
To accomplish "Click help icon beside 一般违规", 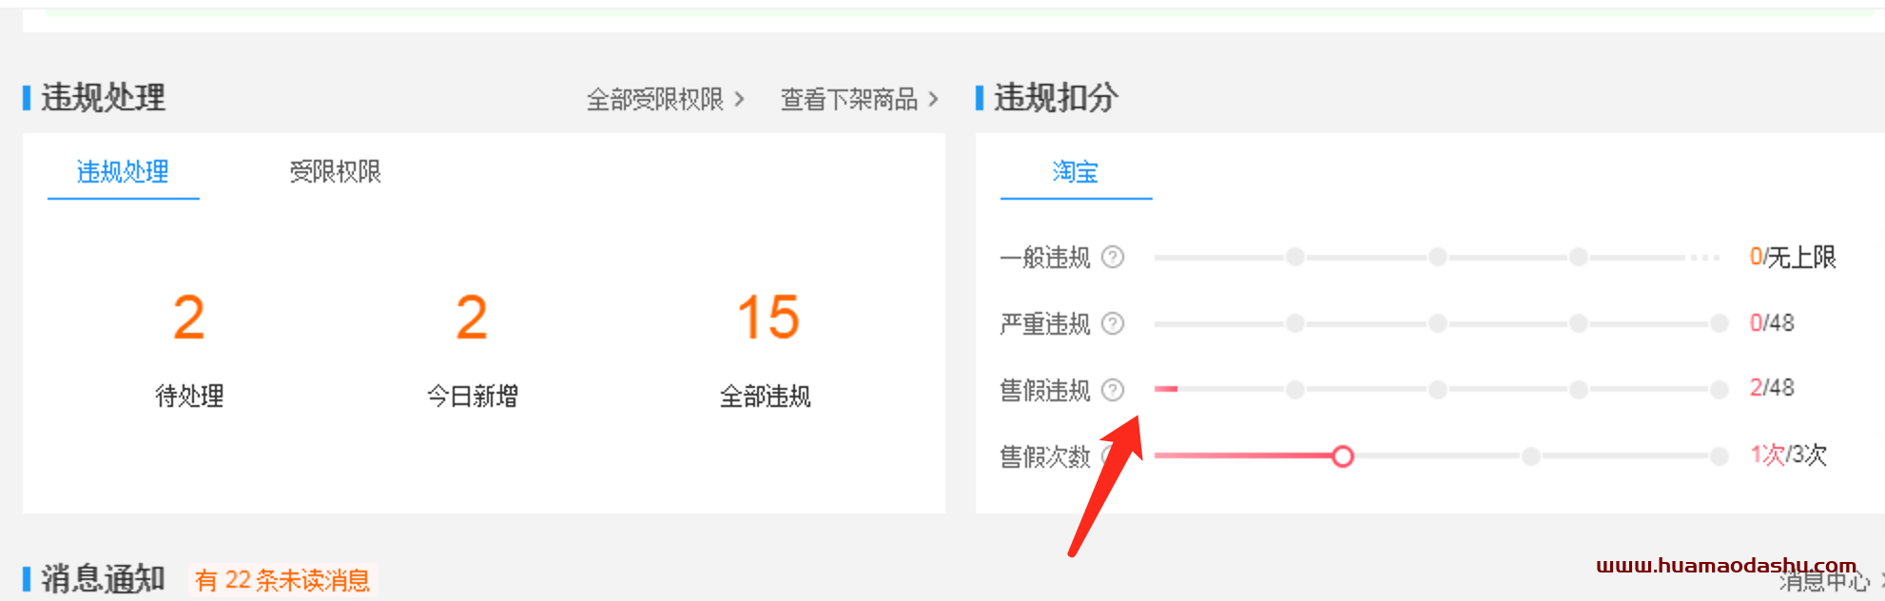I will 1113,257.
